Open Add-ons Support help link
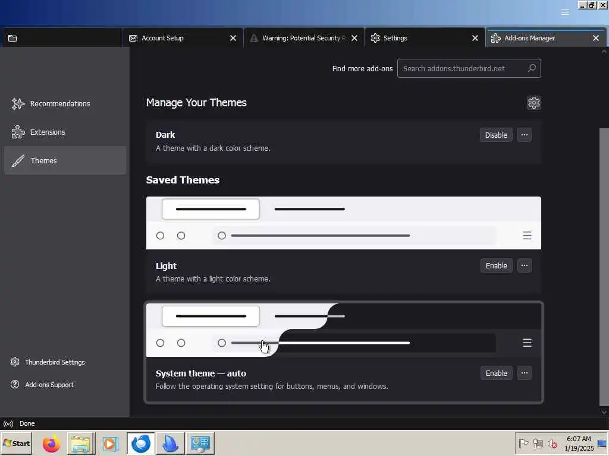Image resolution: width=609 pixels, height=456 pixels. (x=42, y=385)
